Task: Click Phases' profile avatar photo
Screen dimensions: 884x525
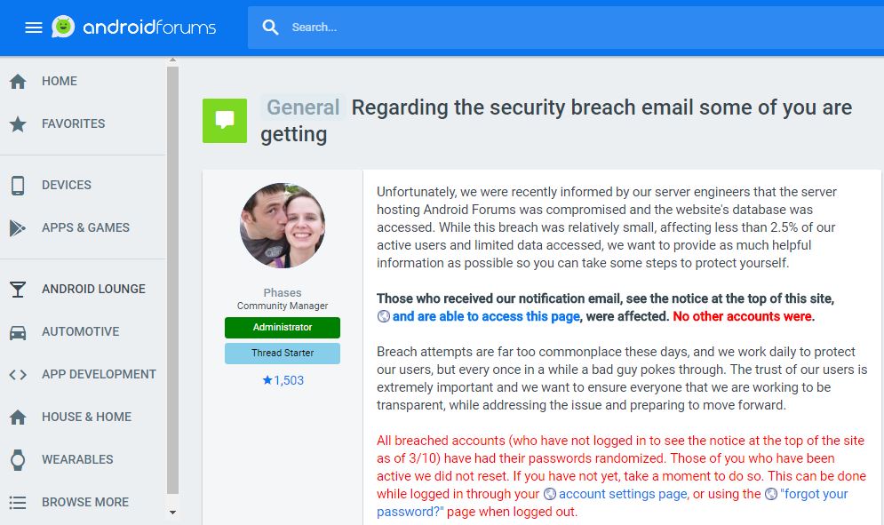Action: pos(282,225)
